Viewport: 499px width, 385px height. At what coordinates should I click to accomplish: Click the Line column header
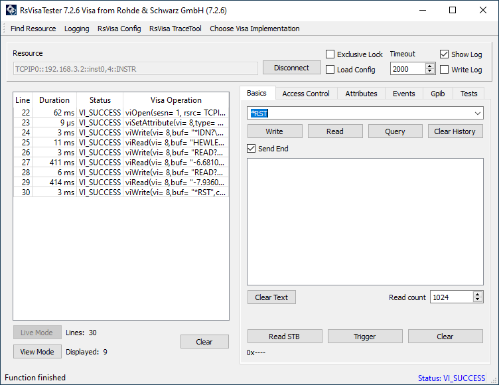click(x=23, y=100)
